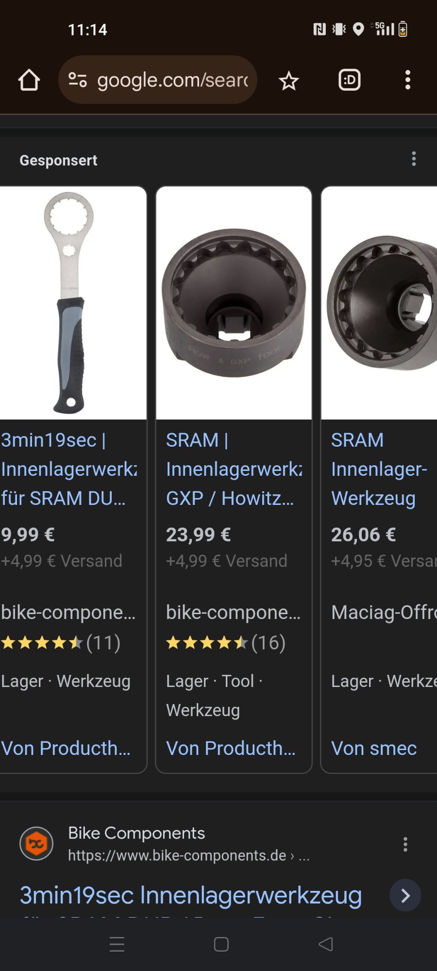Open the SRAM GXP / Howitzer product link
Image resolution: width=437 pixels, height=971 pixels.
click(x=234, y=469)
